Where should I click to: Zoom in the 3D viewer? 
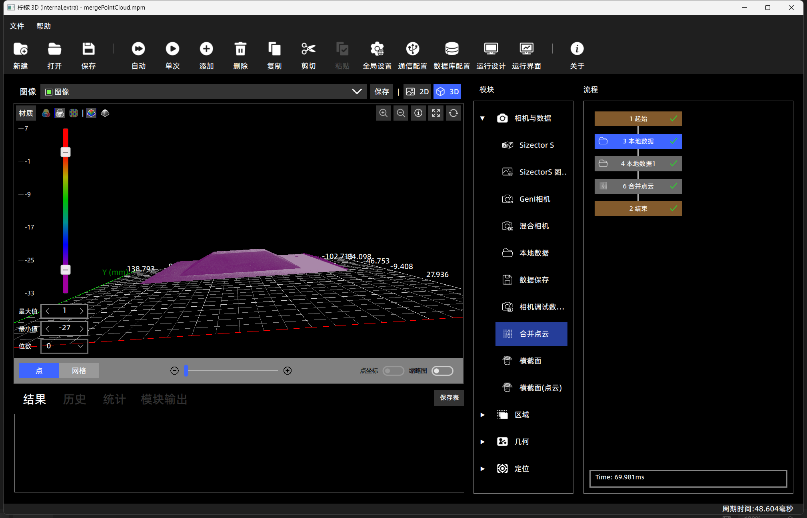click(383, 113)
